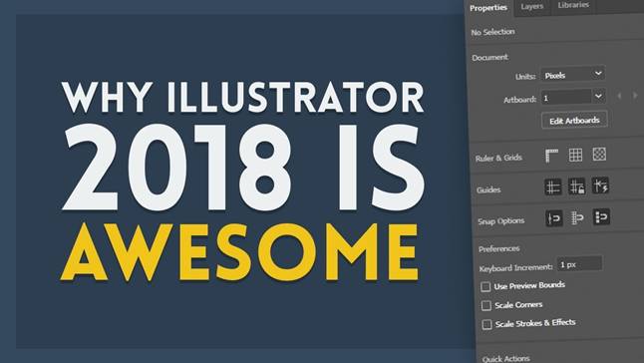Tick Scale Strokes & Effects checkbox
This screenshot has width=644, height=363.
(x=487, y=324)
